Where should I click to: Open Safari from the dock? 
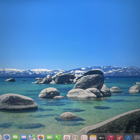tap(7, 137)
